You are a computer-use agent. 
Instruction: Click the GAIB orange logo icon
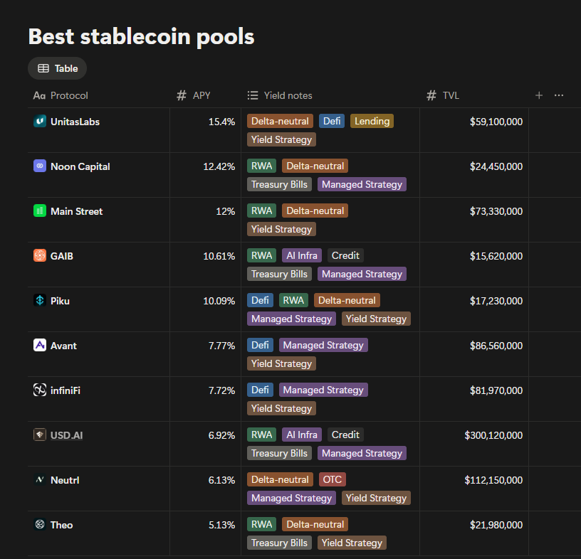(x=40, y=255)
